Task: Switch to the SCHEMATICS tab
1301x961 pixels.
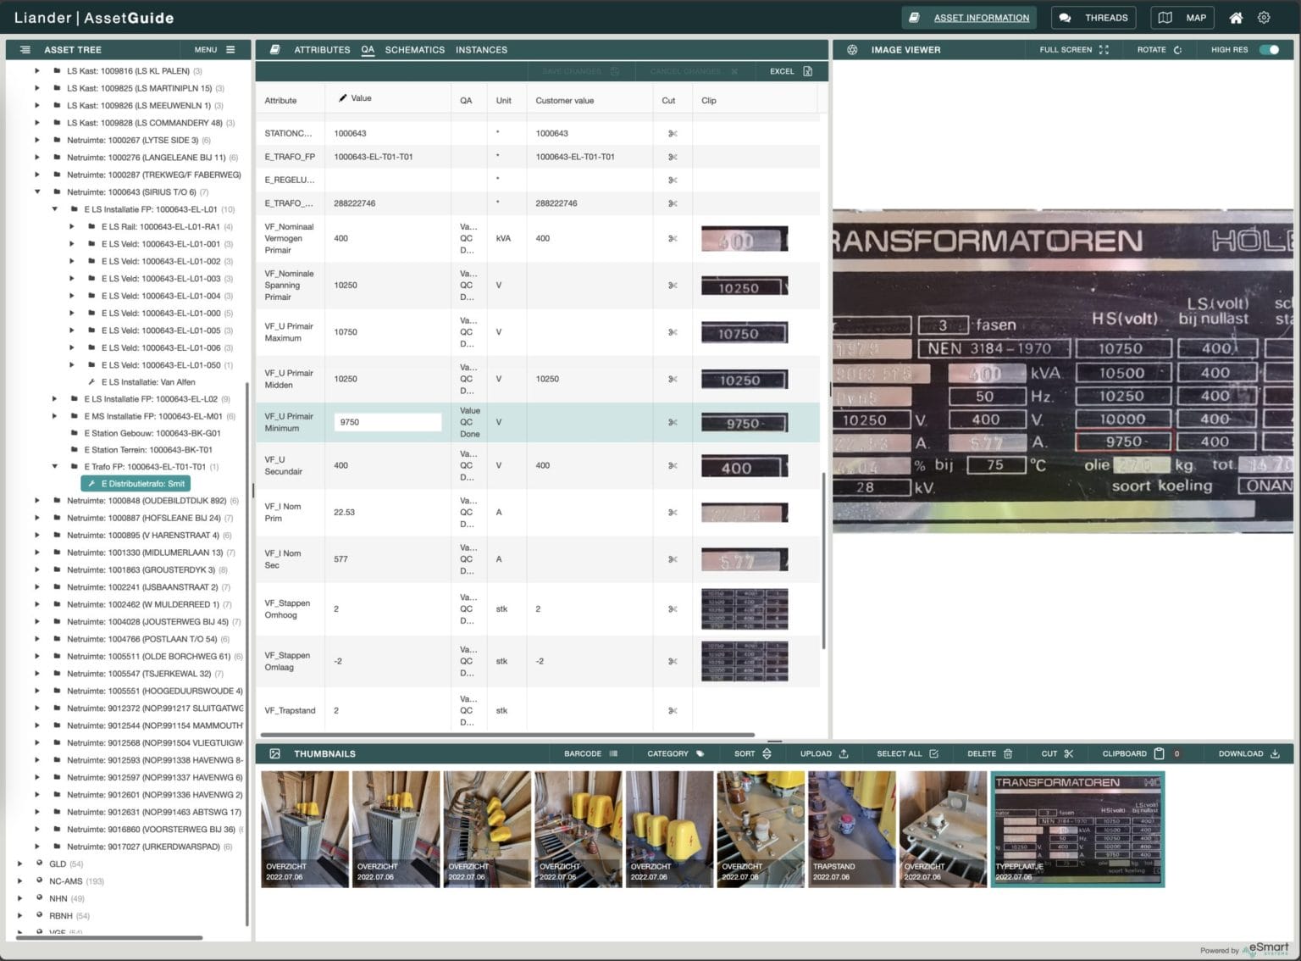Action: [x=414, y=49]
